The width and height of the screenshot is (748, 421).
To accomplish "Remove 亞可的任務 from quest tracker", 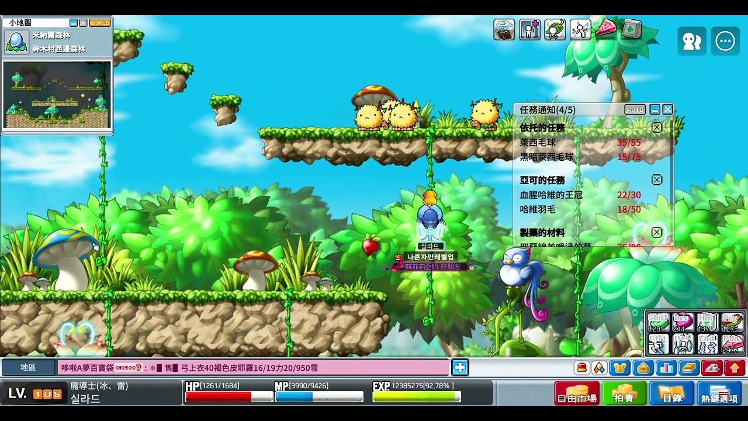I will coord(657,180).
